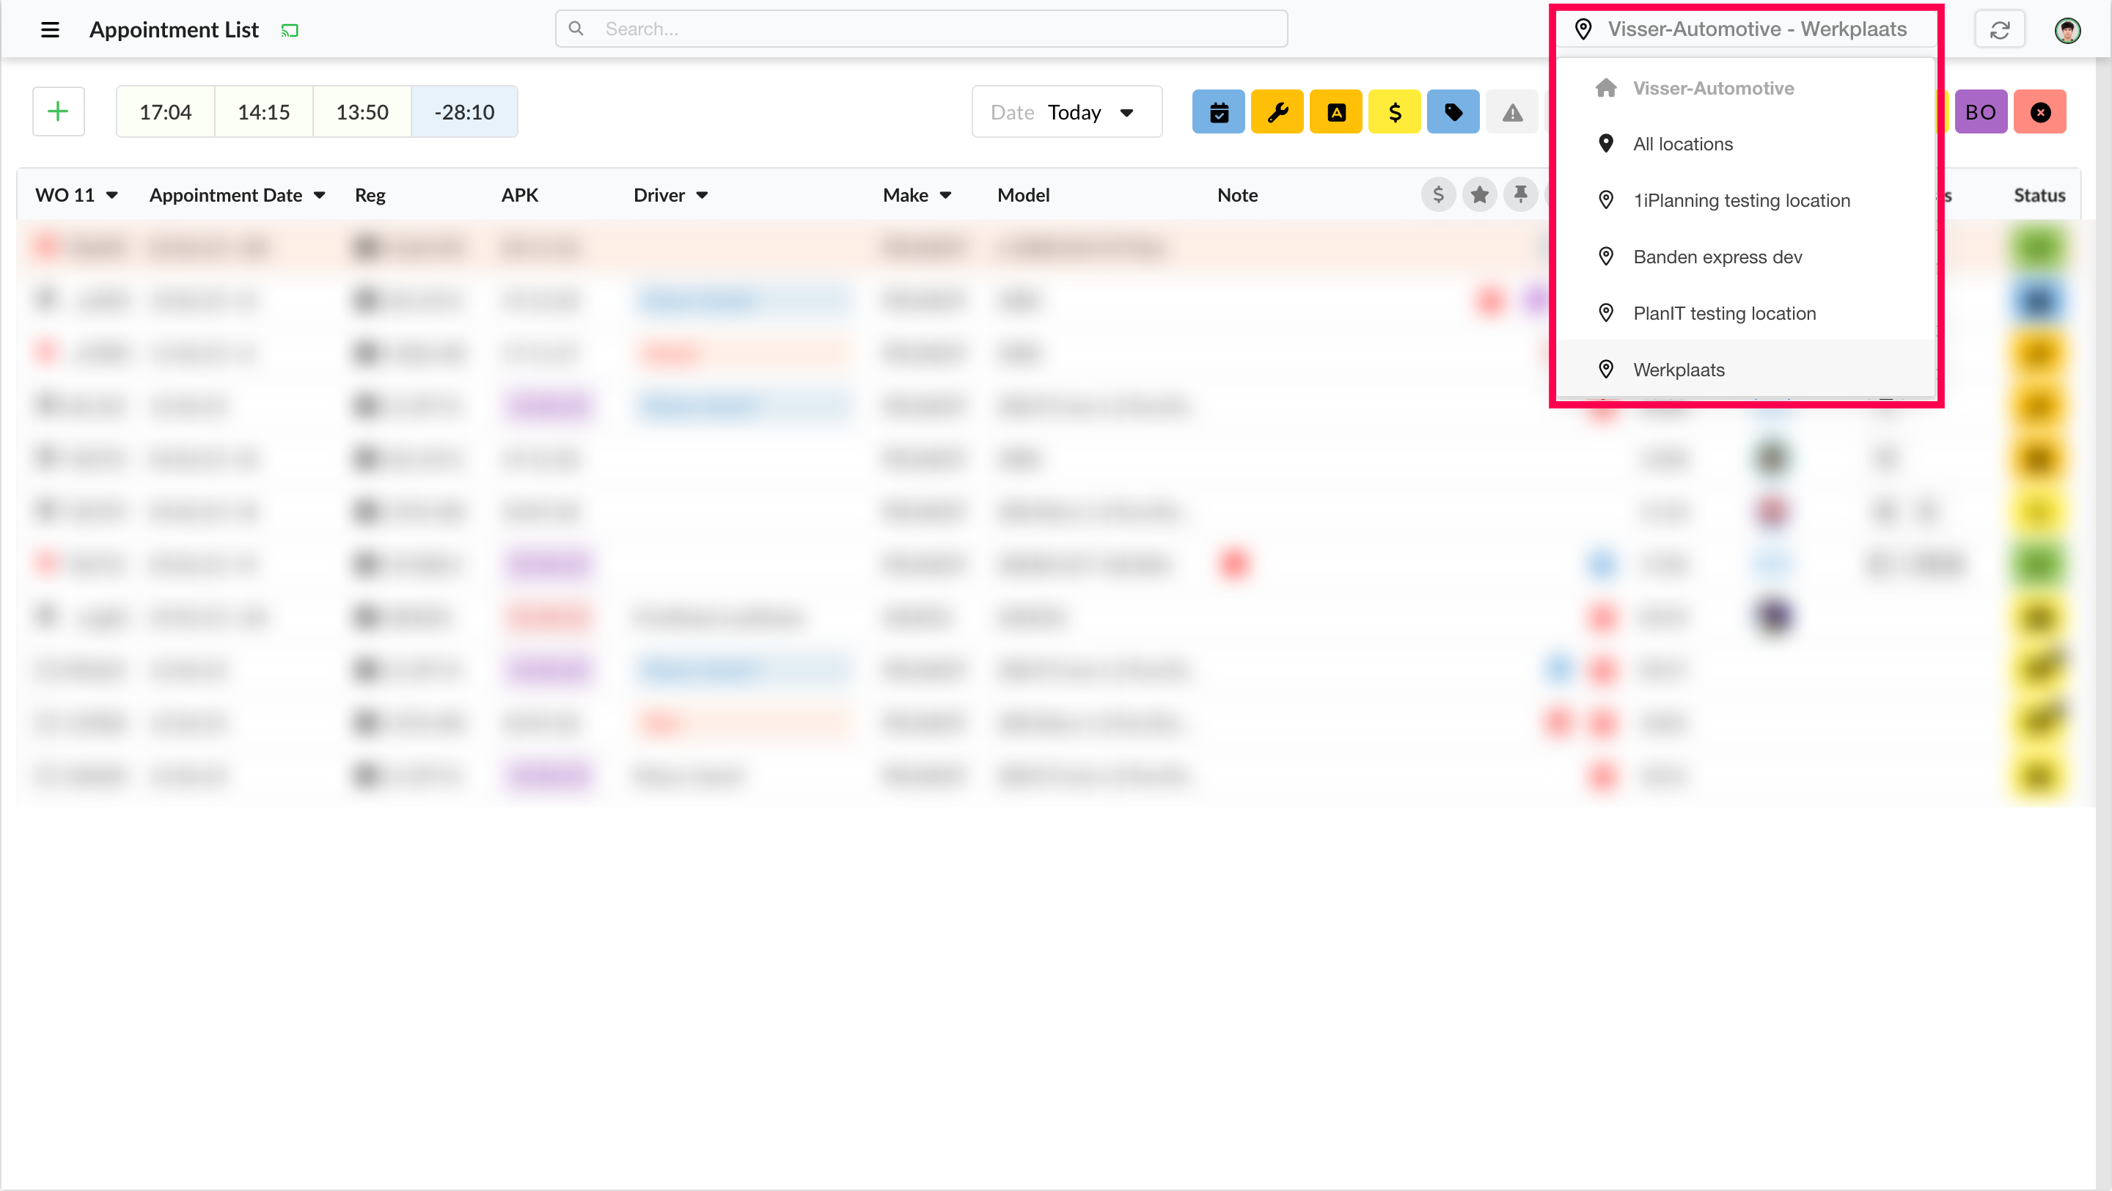Screen dimensions: 2112x1191
Task: Click the 14:15 time summary button
Action: point(263,111)
